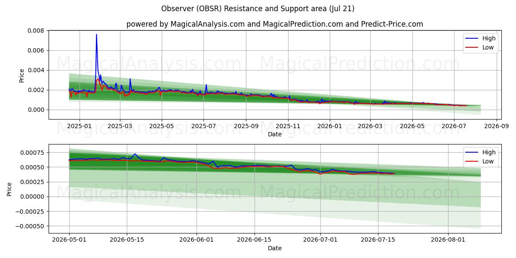516x258 pixels.
Task: Click the 2025-03 date tick label
Action: 120,126
